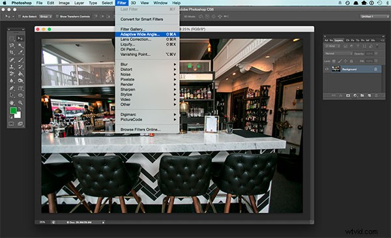This screenshot has height=238, width=391.
Task: Select the Lasso tool
Action: [x=12, y=46]
